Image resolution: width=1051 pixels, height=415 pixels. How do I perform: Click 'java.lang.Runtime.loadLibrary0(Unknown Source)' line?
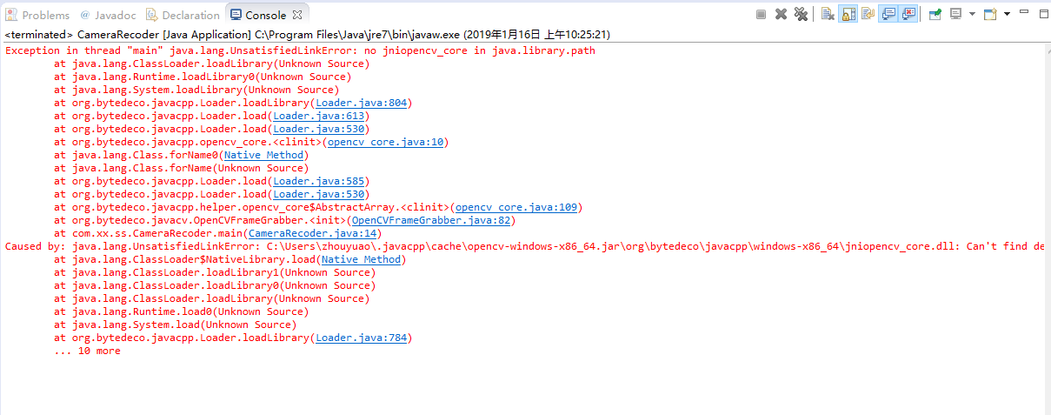point(203,77)
